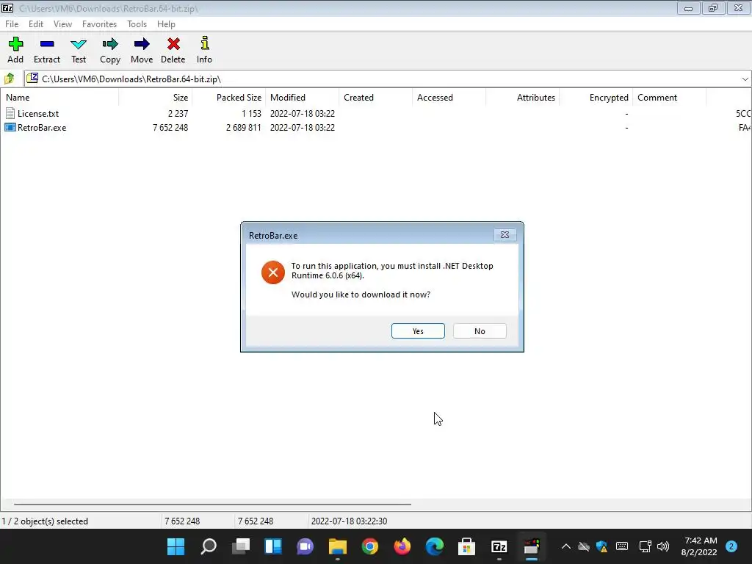This screenshot has height=564, width=752.
Task: Click packed size 1 153
Action: pos(251,114)
